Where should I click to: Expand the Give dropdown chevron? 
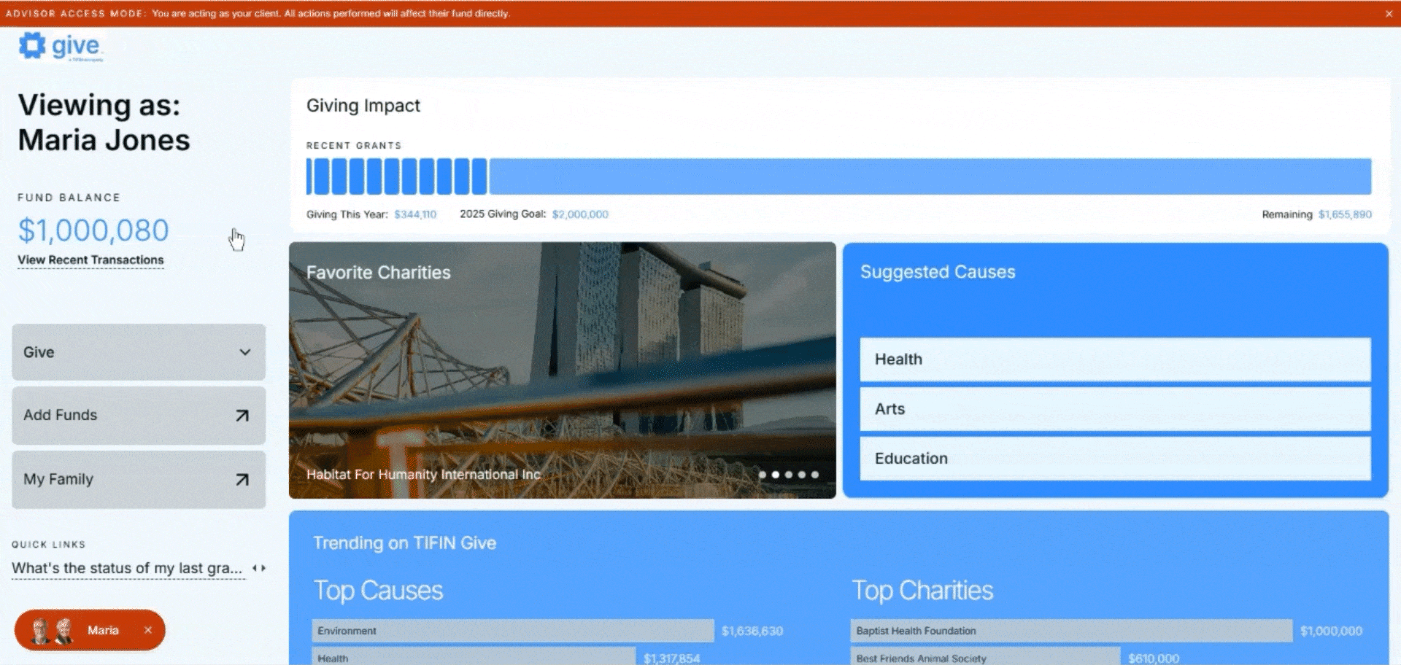click(x=245, y=352)
